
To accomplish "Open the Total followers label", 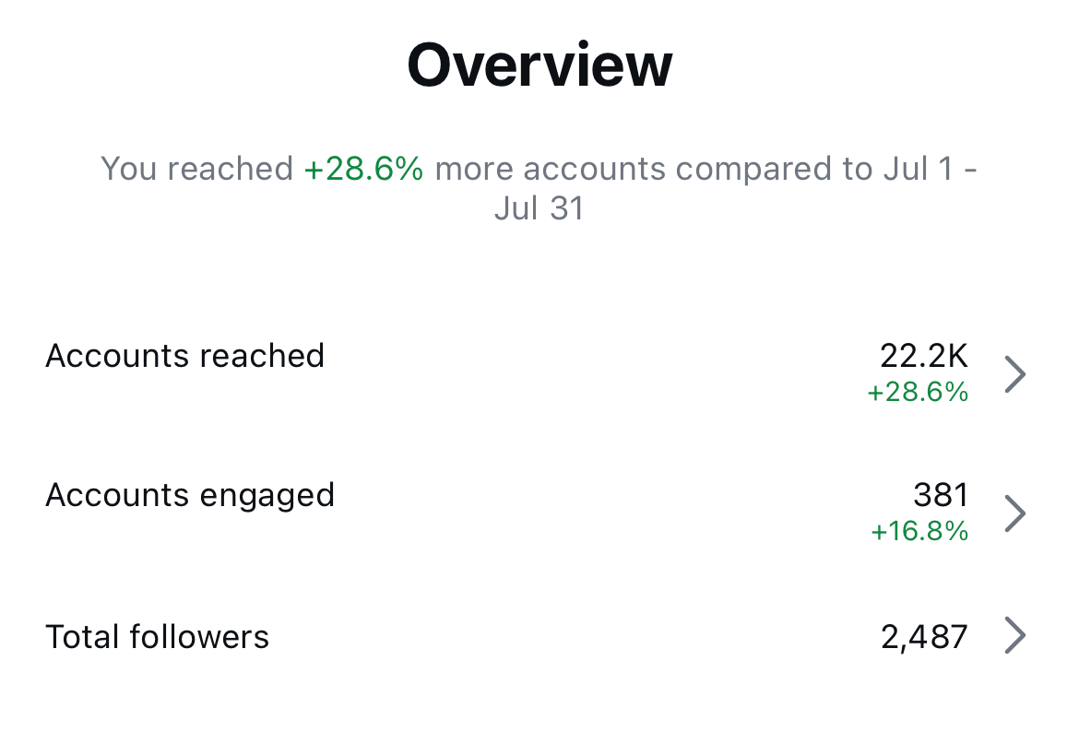I will [x=157, y=636].
